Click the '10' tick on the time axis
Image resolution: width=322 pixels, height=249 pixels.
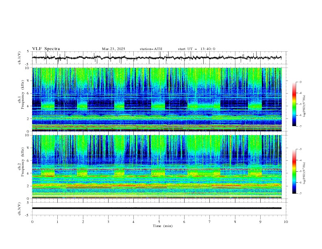point(286,222)
